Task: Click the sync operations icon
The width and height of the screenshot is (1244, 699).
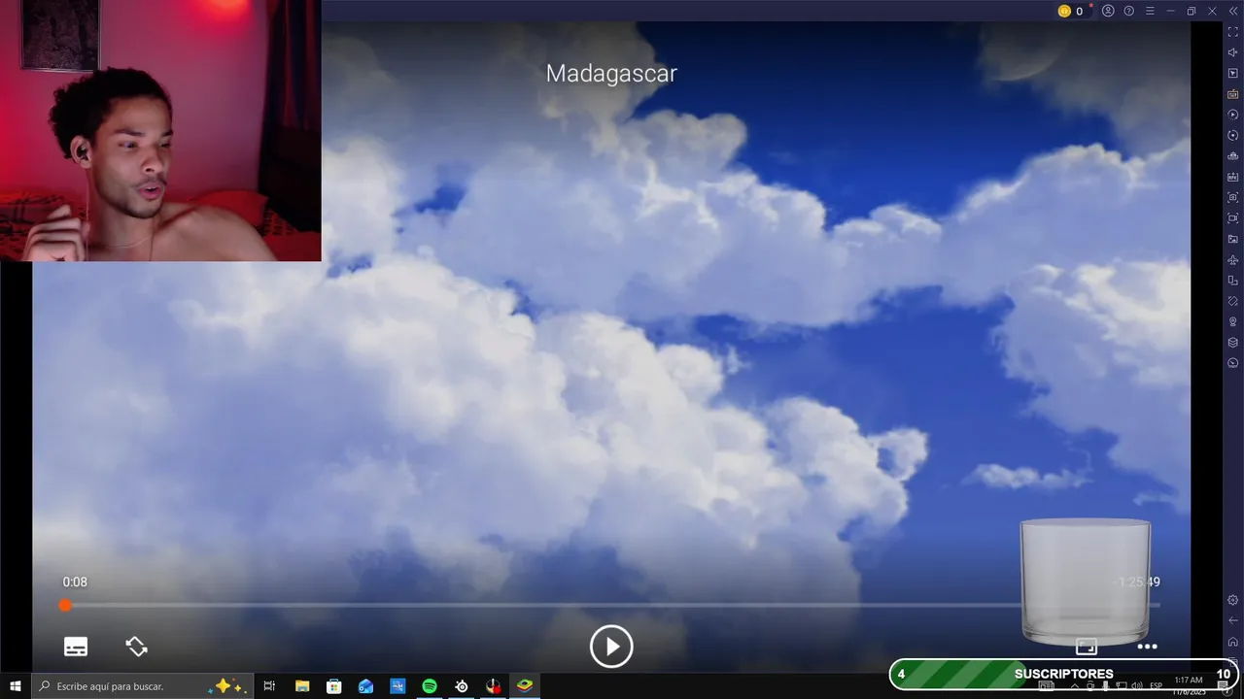Action: (1233, 136)
